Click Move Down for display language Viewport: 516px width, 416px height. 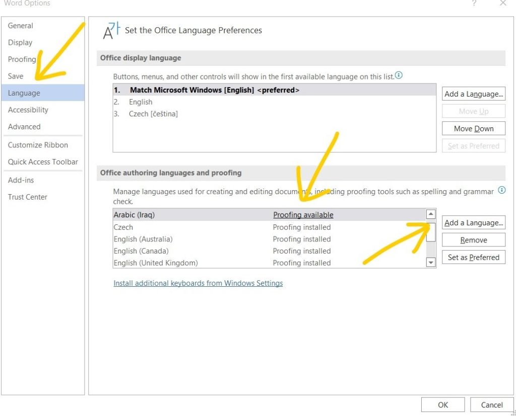[x=474, y=128]
